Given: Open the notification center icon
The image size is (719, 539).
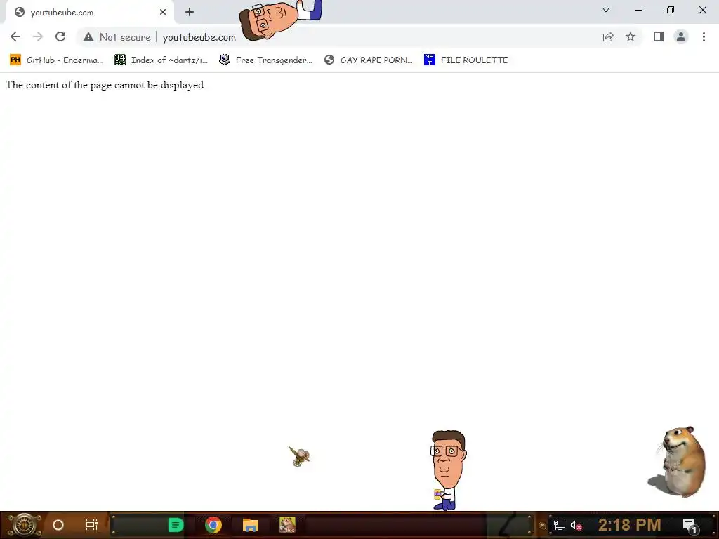Looking at the screenshot, I should point(690,526).
